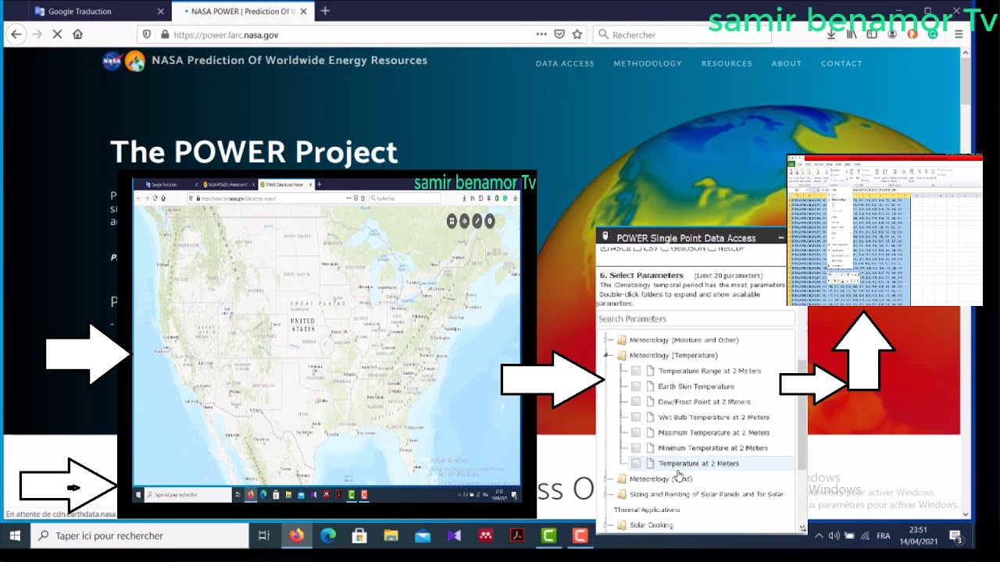Check Minimum Temperature at 2 Meters

[636, 448]
